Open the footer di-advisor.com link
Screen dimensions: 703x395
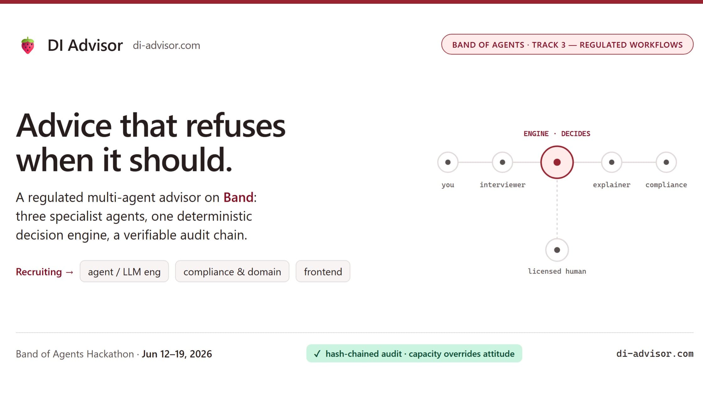[655, 354]
